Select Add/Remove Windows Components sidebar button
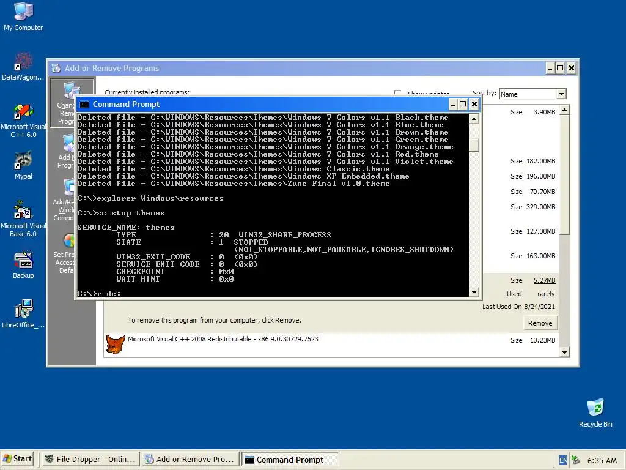This screenshot has height=470, width=626. tap(64, 200)
